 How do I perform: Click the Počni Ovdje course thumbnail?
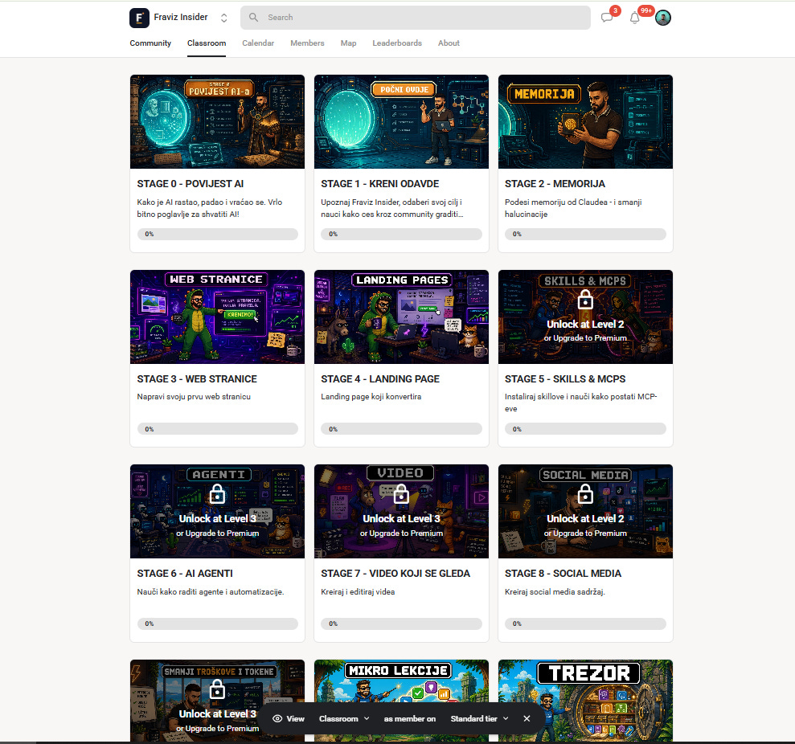(401, 121)
